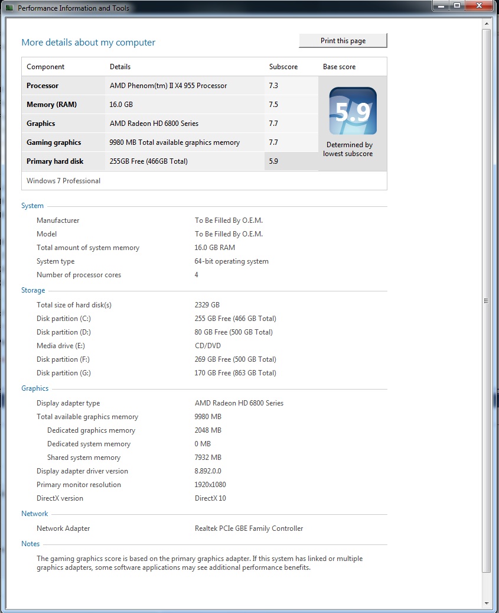Image resolution: width=499 pixels, height=613 pixels.
Task: Click the More details about my computer heading
Action: [x=88, y=42]
